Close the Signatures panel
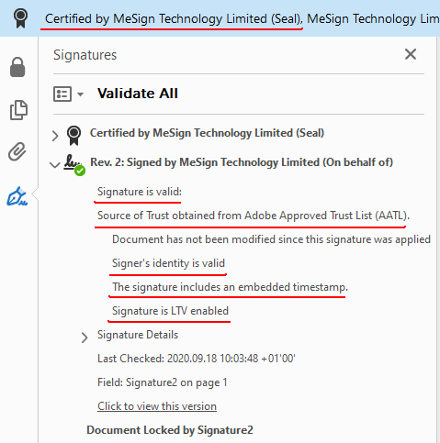The height and width of the screenshot is (443, 440). point(411,54)
